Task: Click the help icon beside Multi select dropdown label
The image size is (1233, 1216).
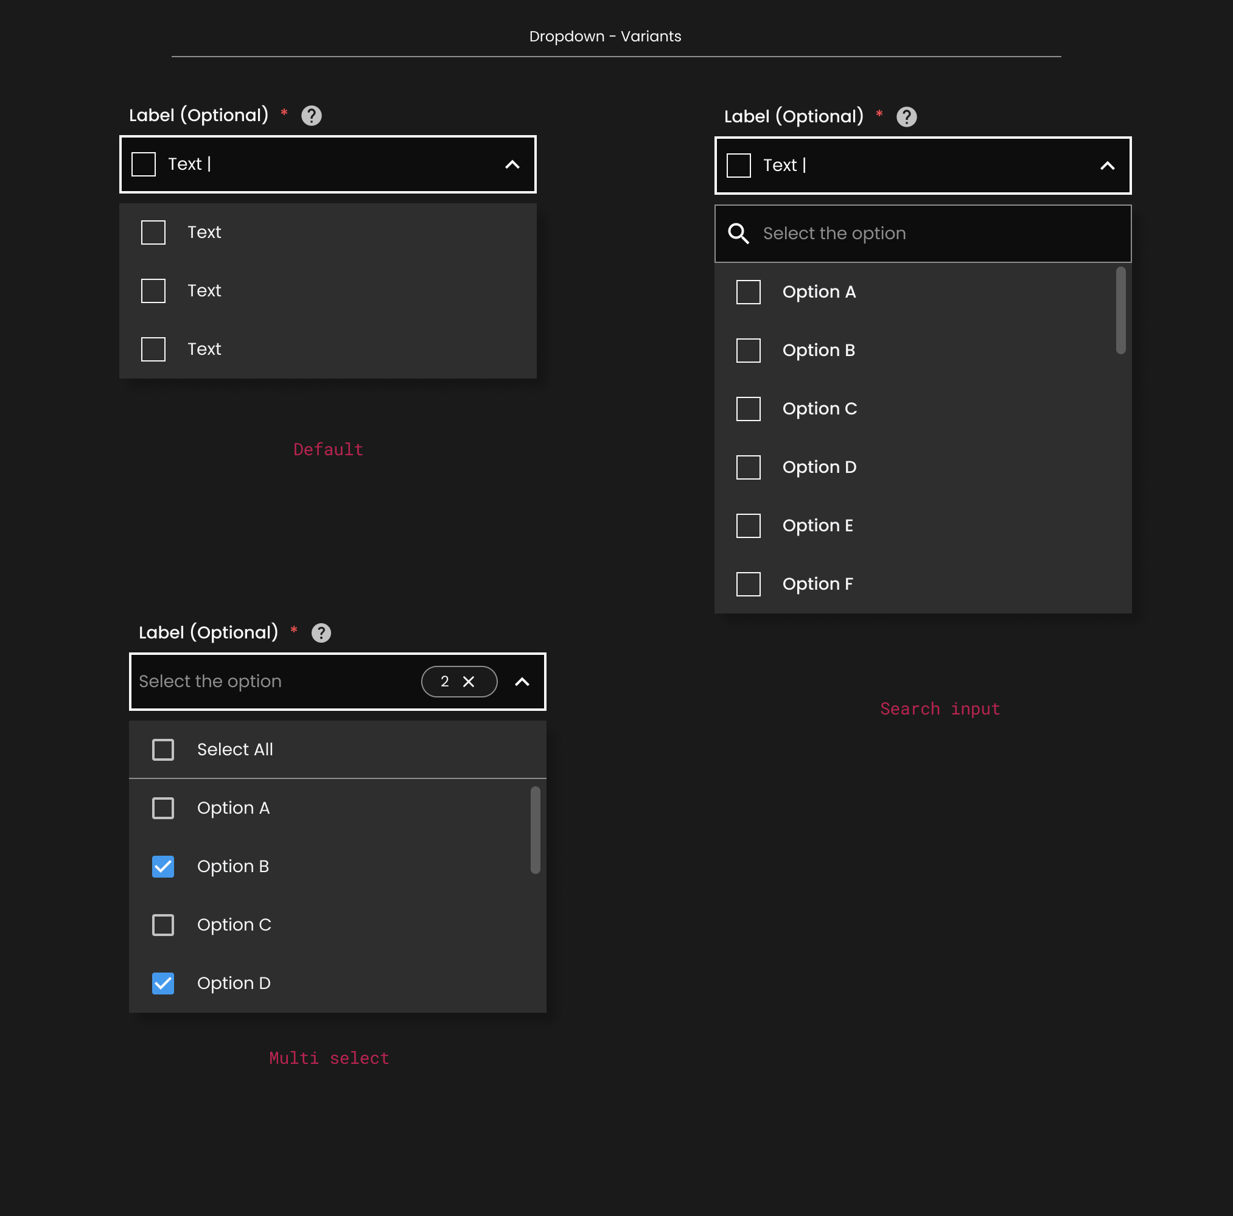Action: coord(321,633)
